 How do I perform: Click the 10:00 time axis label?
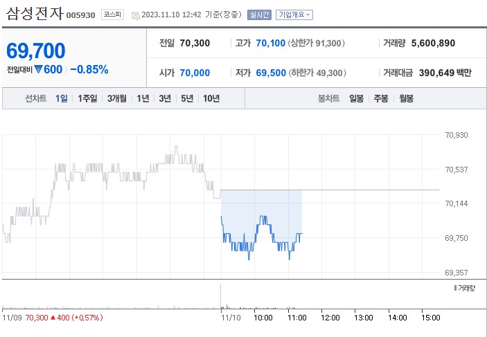[263, 318]
